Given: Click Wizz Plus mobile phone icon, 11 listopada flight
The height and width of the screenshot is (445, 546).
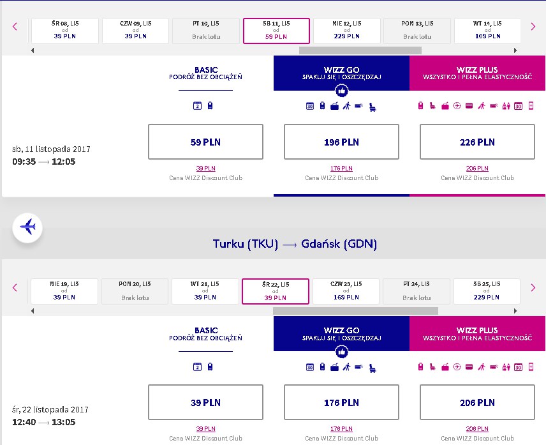Looking at the screenshot, I should (x=531, y=105).
